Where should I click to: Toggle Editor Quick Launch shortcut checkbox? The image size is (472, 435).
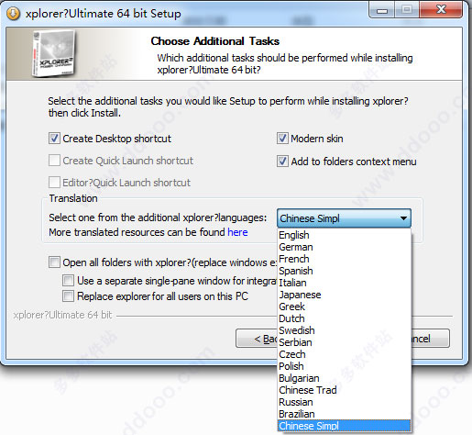(54, 183)
